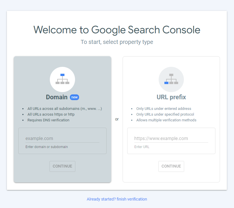The width and height of the screenshot is (234, 208).
Task: Click the "Domain" heading label
Action: click(57, 97)
